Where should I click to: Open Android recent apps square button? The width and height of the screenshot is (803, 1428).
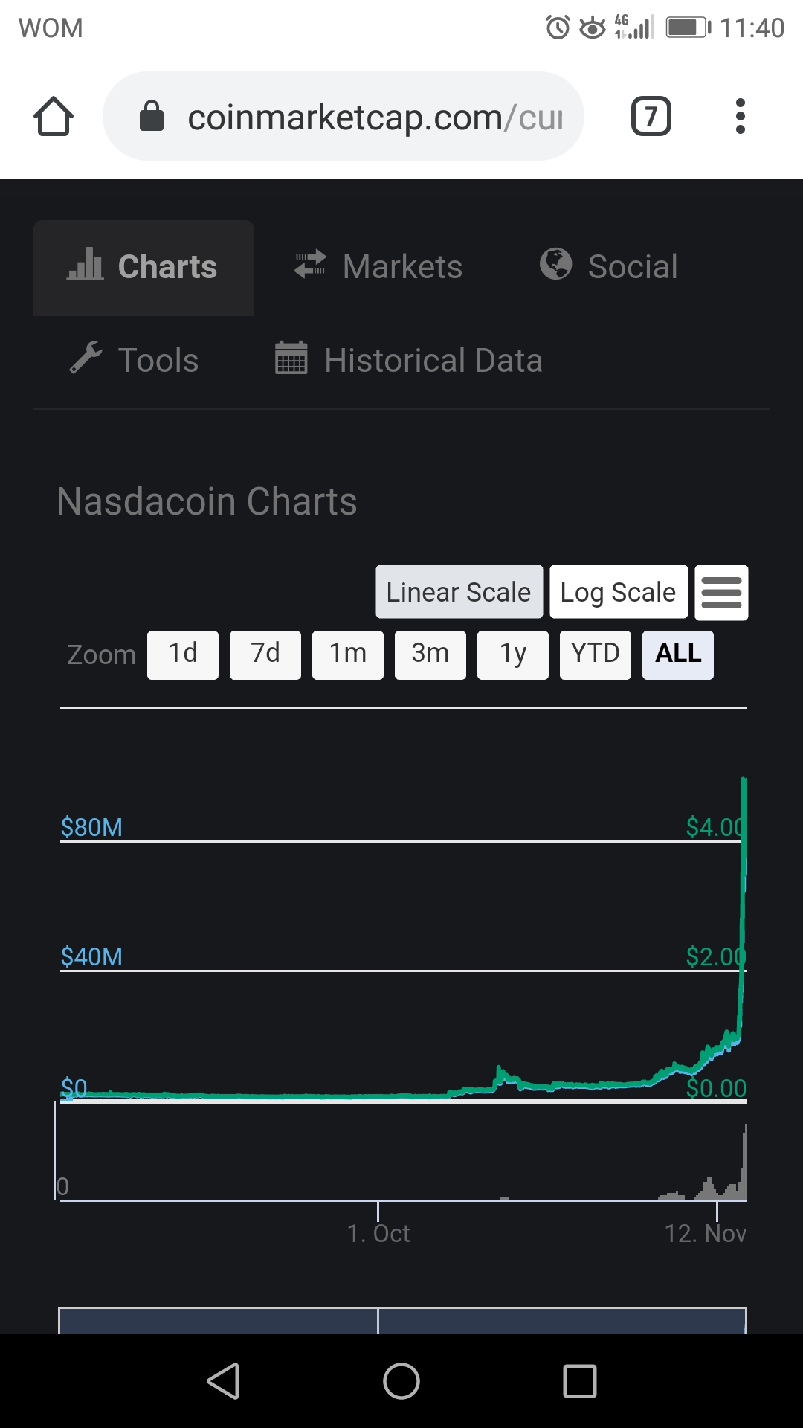[579, 1381]
